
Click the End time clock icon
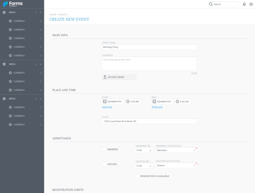[x=177, y=101]
